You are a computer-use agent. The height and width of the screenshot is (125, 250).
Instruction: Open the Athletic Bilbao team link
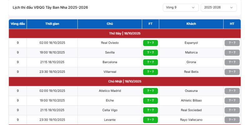pyautogui.click(x=191, y=101)
